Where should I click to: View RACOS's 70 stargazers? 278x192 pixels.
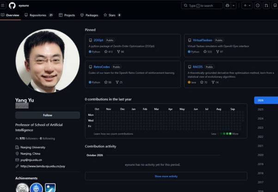tap(204, 82)
